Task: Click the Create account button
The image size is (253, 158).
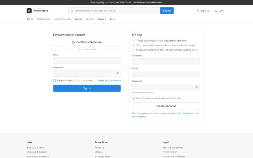Action: pyautogui.click(x=166, y=106)
